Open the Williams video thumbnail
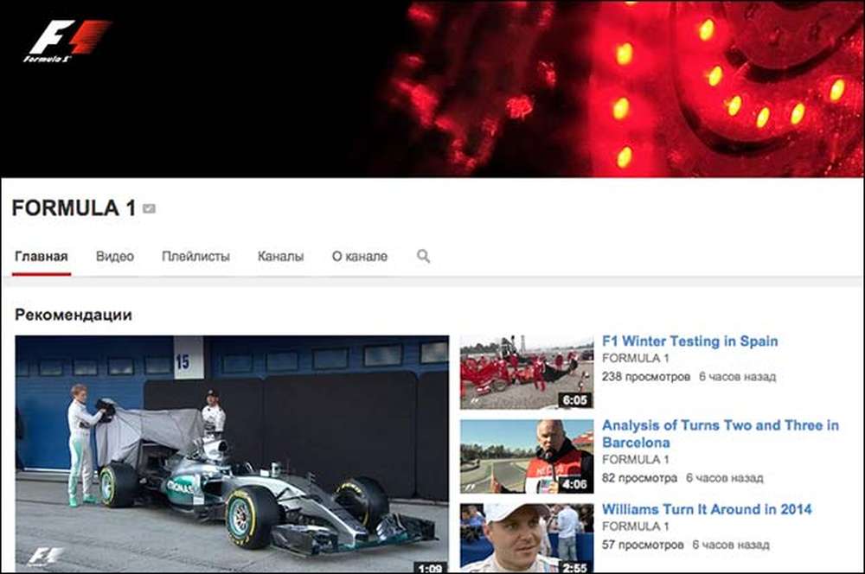This screenshot has height=574, width=865. 527,538
